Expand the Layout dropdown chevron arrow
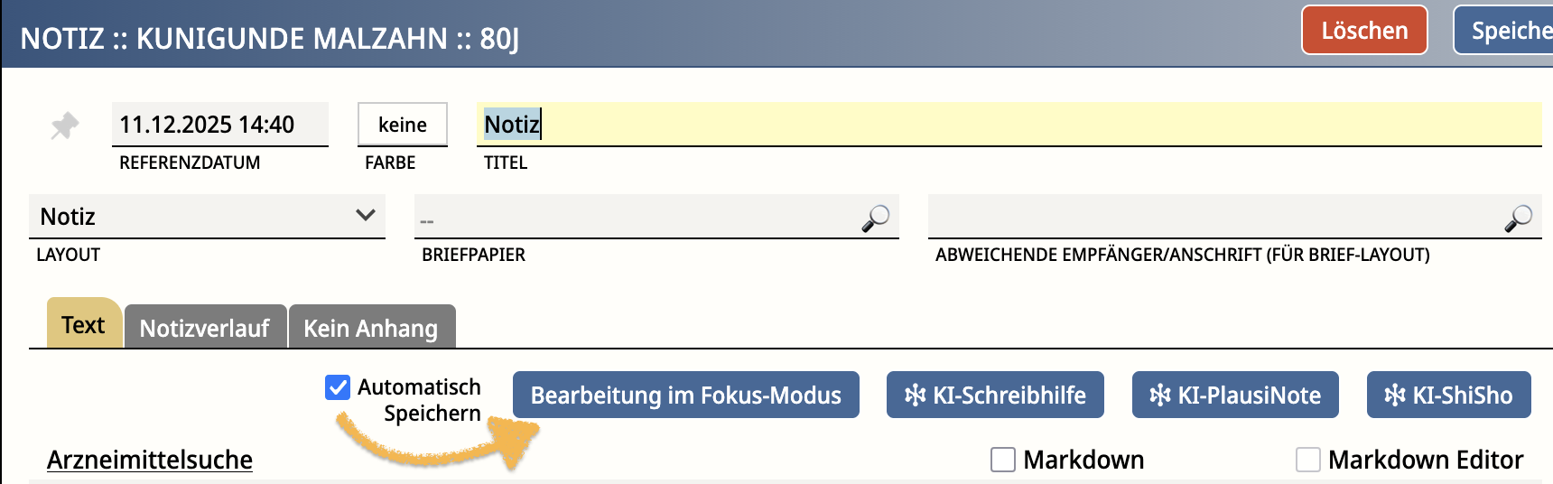Viewport: 1553px width, 484px height. 365,216
